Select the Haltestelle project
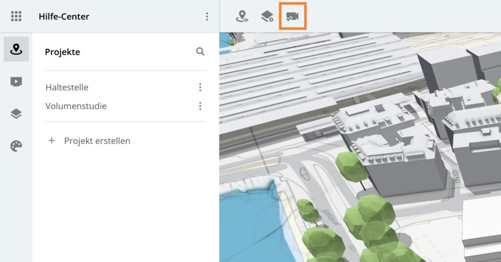Screen dimensions: 501x262 point(67,87)
